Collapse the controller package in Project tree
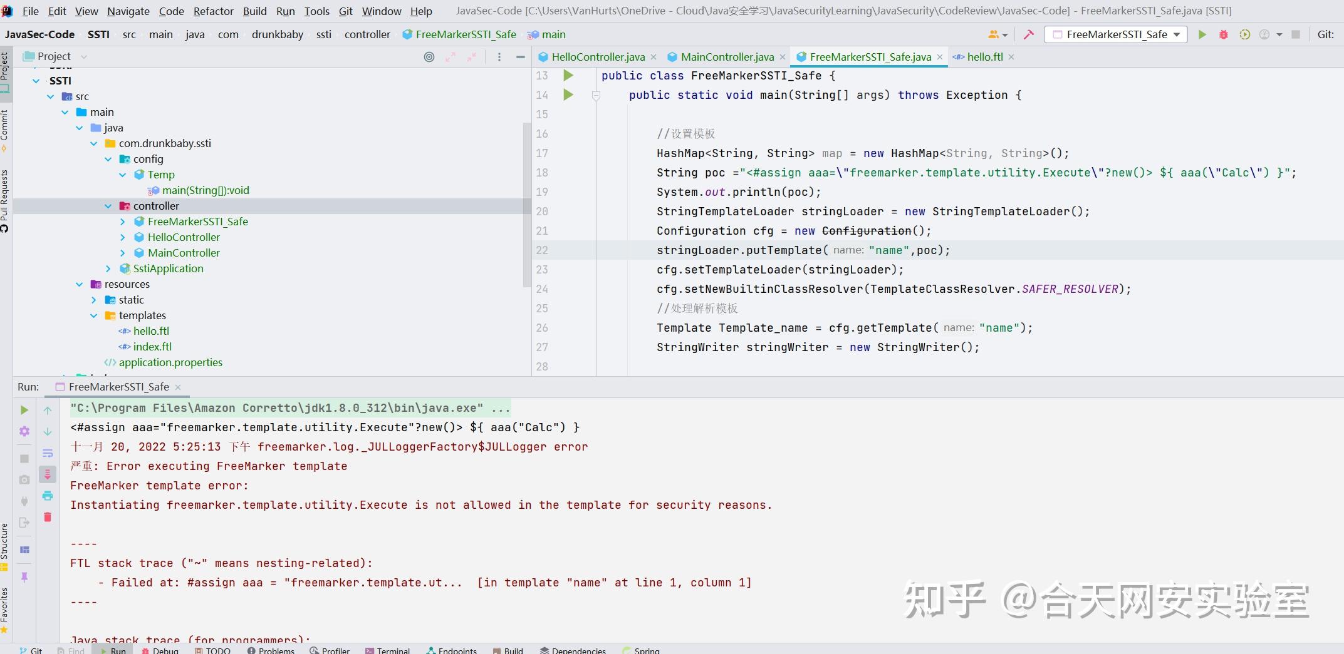This screenshot has height=654, width=1344. (x=108, y=206)
